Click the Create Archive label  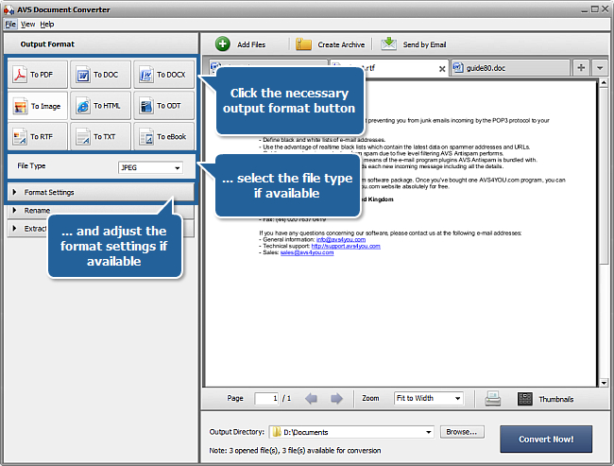click(x=341, y=44)
